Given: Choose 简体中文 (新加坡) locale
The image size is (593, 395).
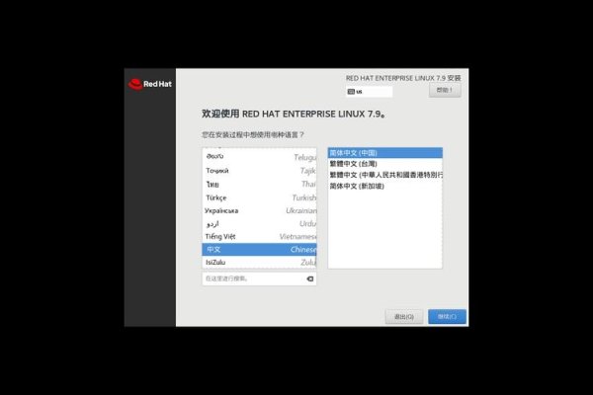Looking at the screenshot, I should pos(385,186).
